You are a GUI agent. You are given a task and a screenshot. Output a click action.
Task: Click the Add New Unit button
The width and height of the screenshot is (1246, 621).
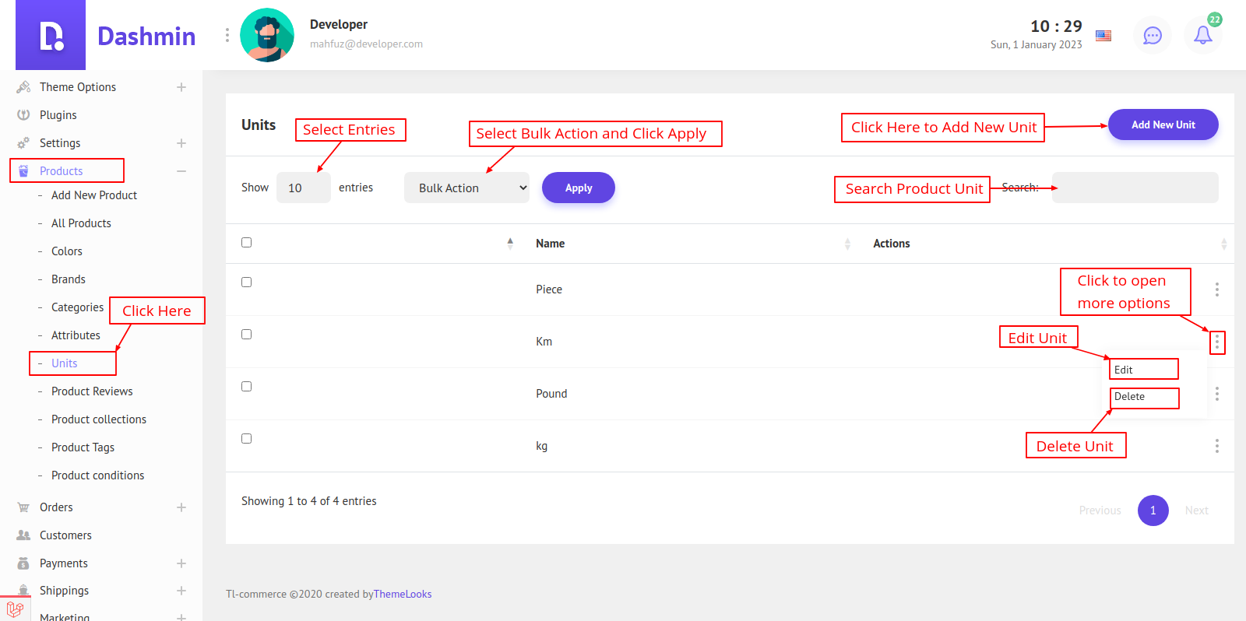(x=1163, y=125)
